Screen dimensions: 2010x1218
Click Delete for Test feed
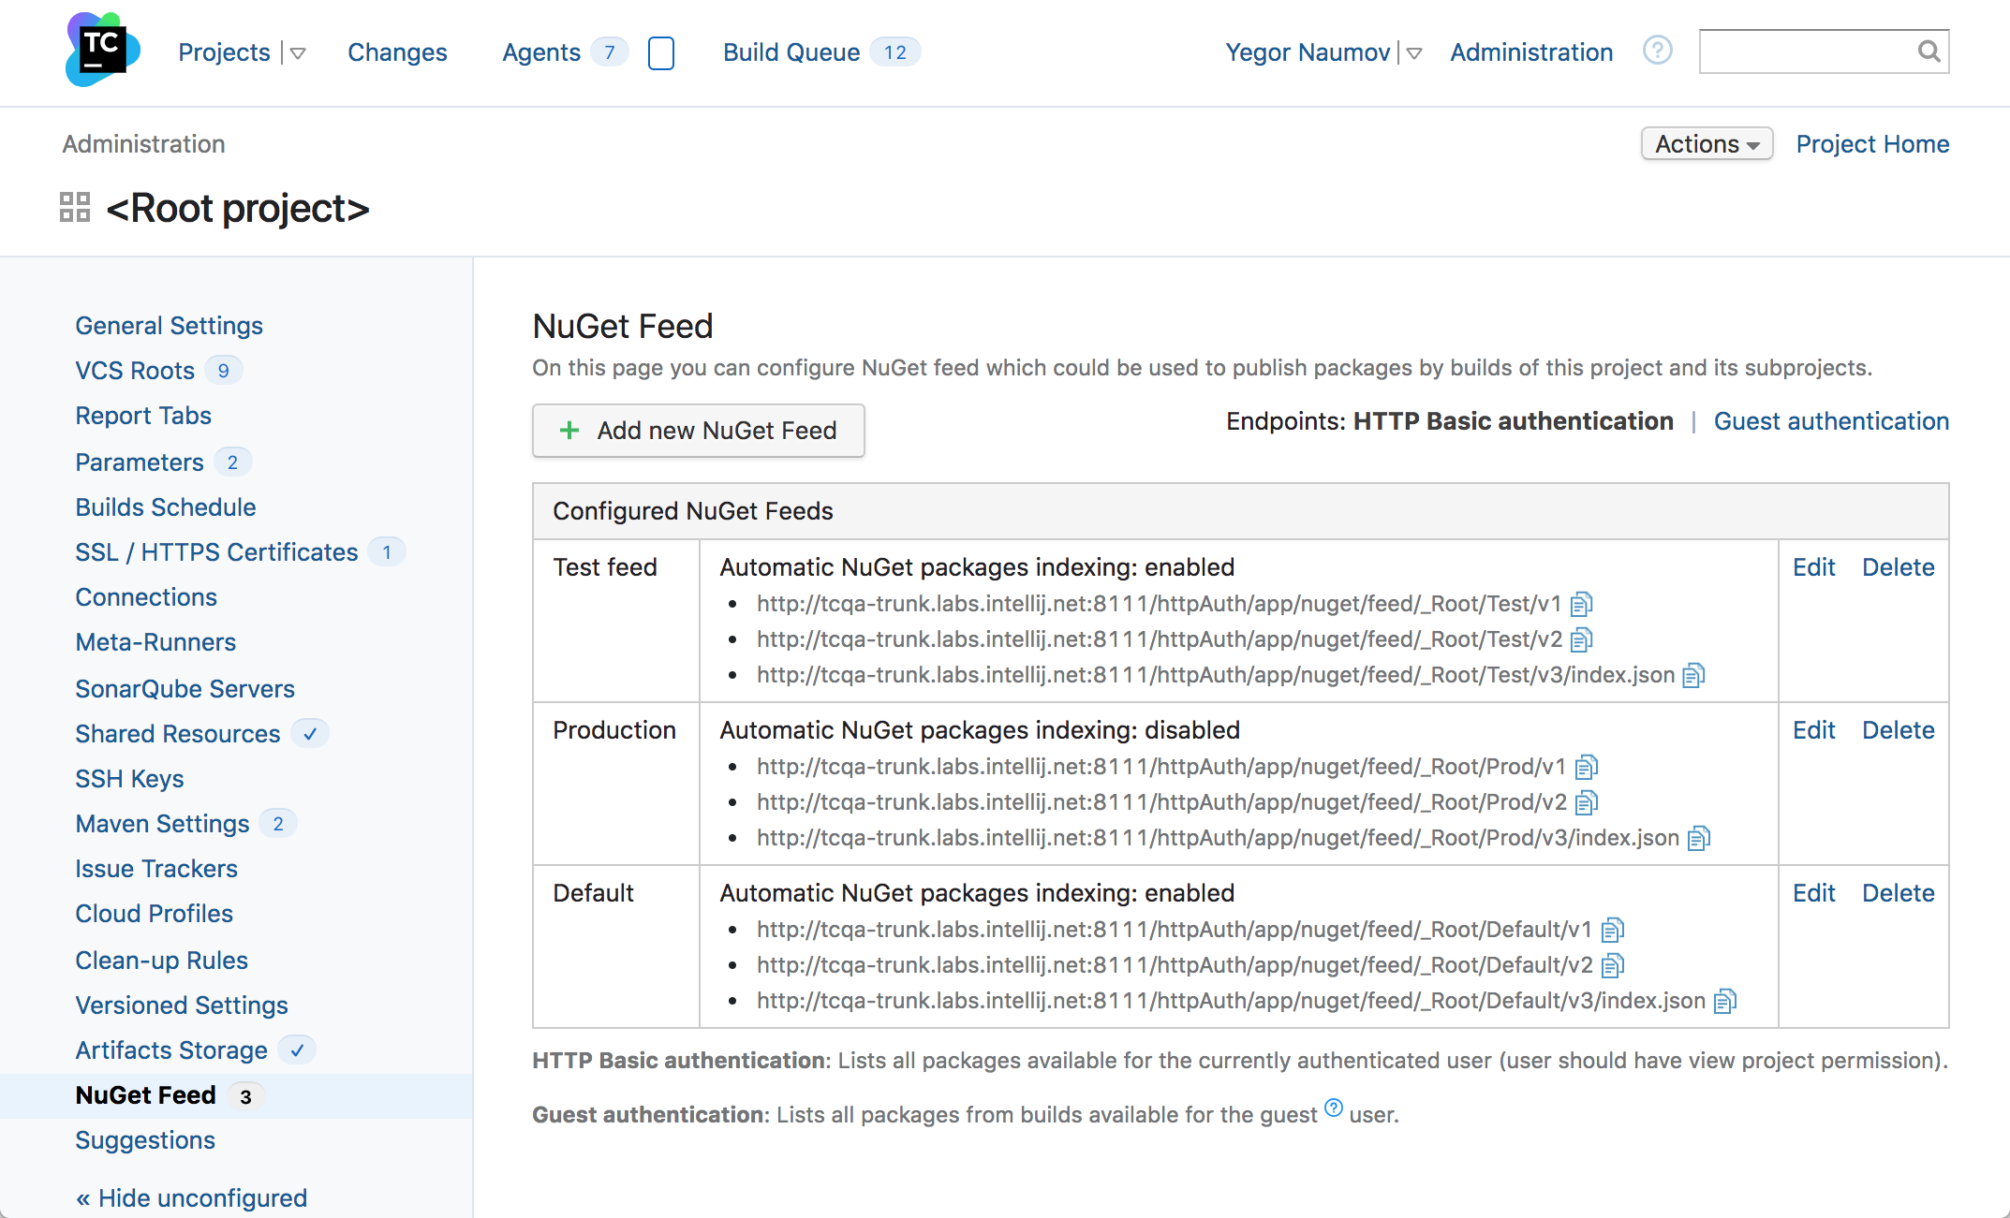point(1898,566)
